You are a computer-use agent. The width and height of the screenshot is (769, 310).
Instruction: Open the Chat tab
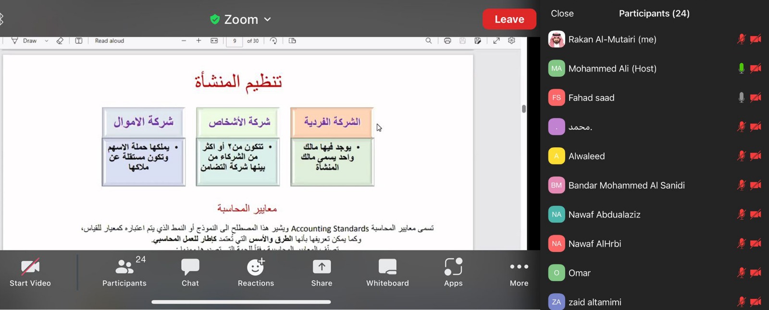[190, 273]
